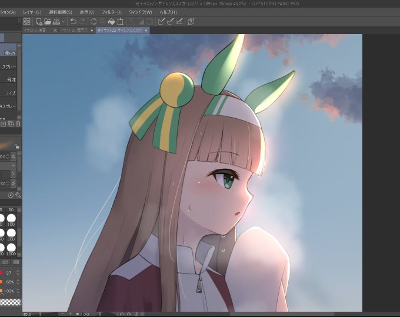Open the ヘルプ(H) menu
Viewport: 400px width, 317px height.
click(168, 12)
